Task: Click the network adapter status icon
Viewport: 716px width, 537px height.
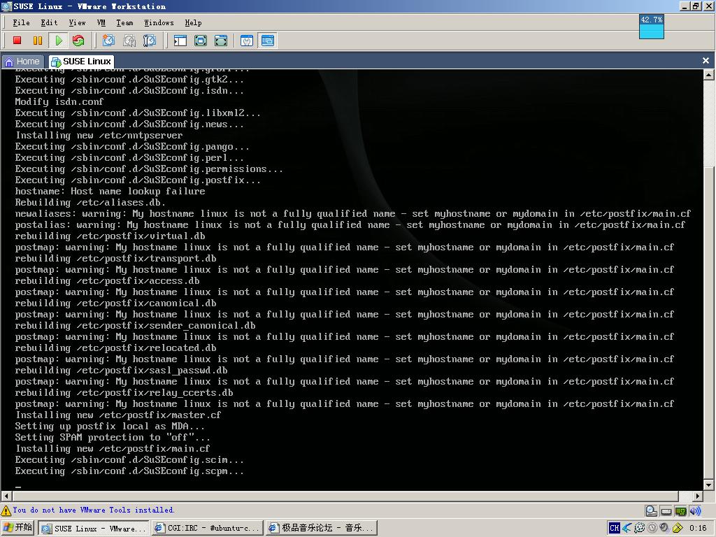Action: (x=681, y=511)
